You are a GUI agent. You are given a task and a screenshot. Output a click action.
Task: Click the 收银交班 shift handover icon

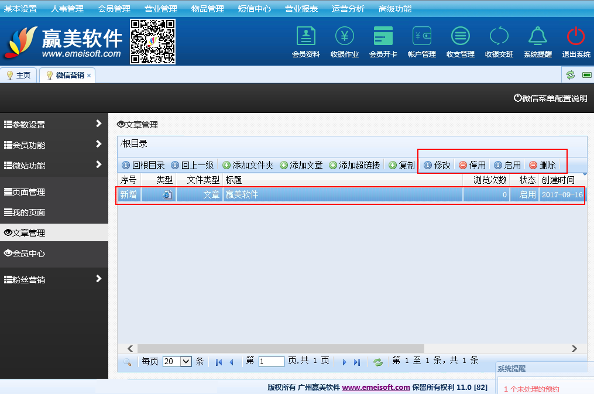point(499,37)
